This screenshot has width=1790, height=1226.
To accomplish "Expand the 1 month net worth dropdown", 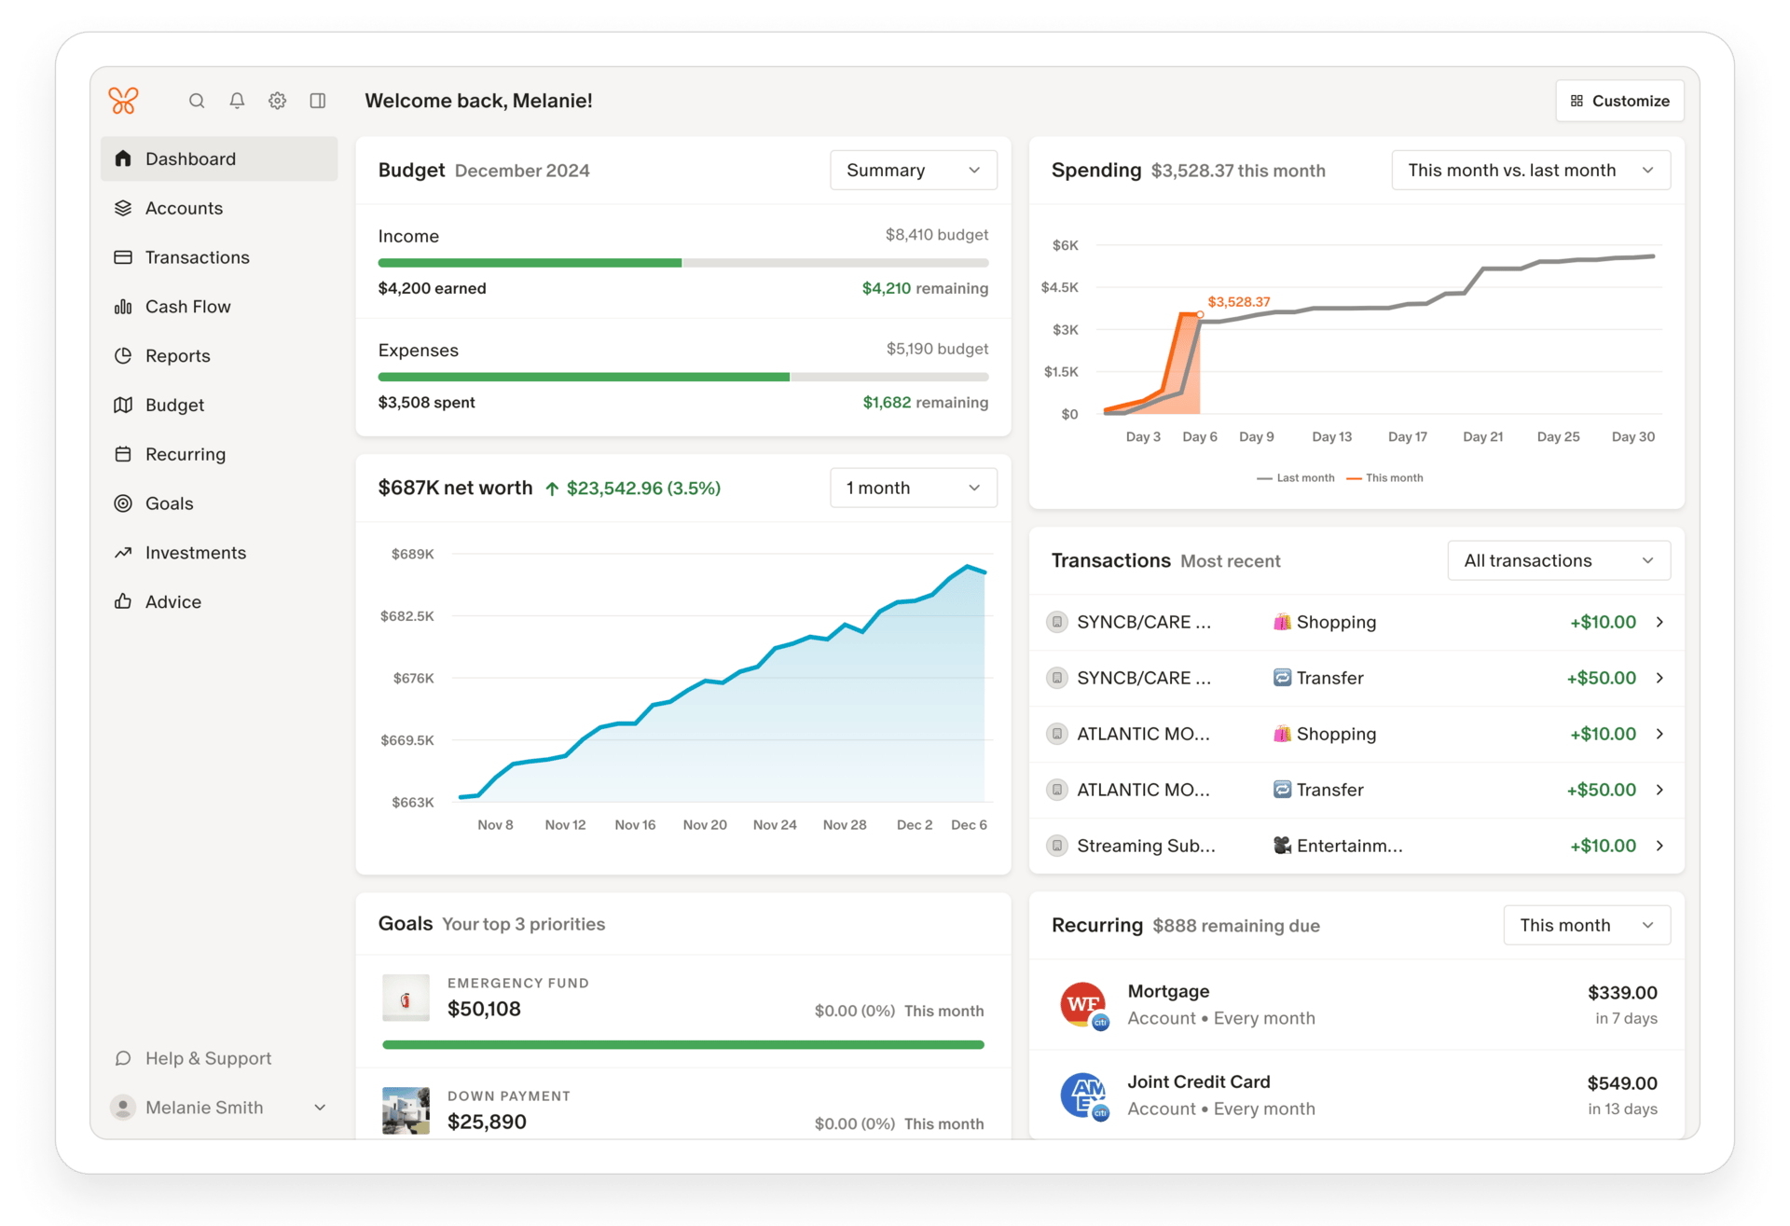I will (x=913, y=489).
